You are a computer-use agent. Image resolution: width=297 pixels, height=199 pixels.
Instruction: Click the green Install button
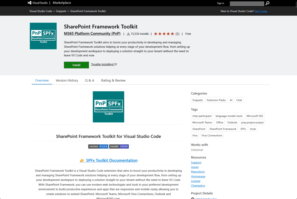coord(76,65)
